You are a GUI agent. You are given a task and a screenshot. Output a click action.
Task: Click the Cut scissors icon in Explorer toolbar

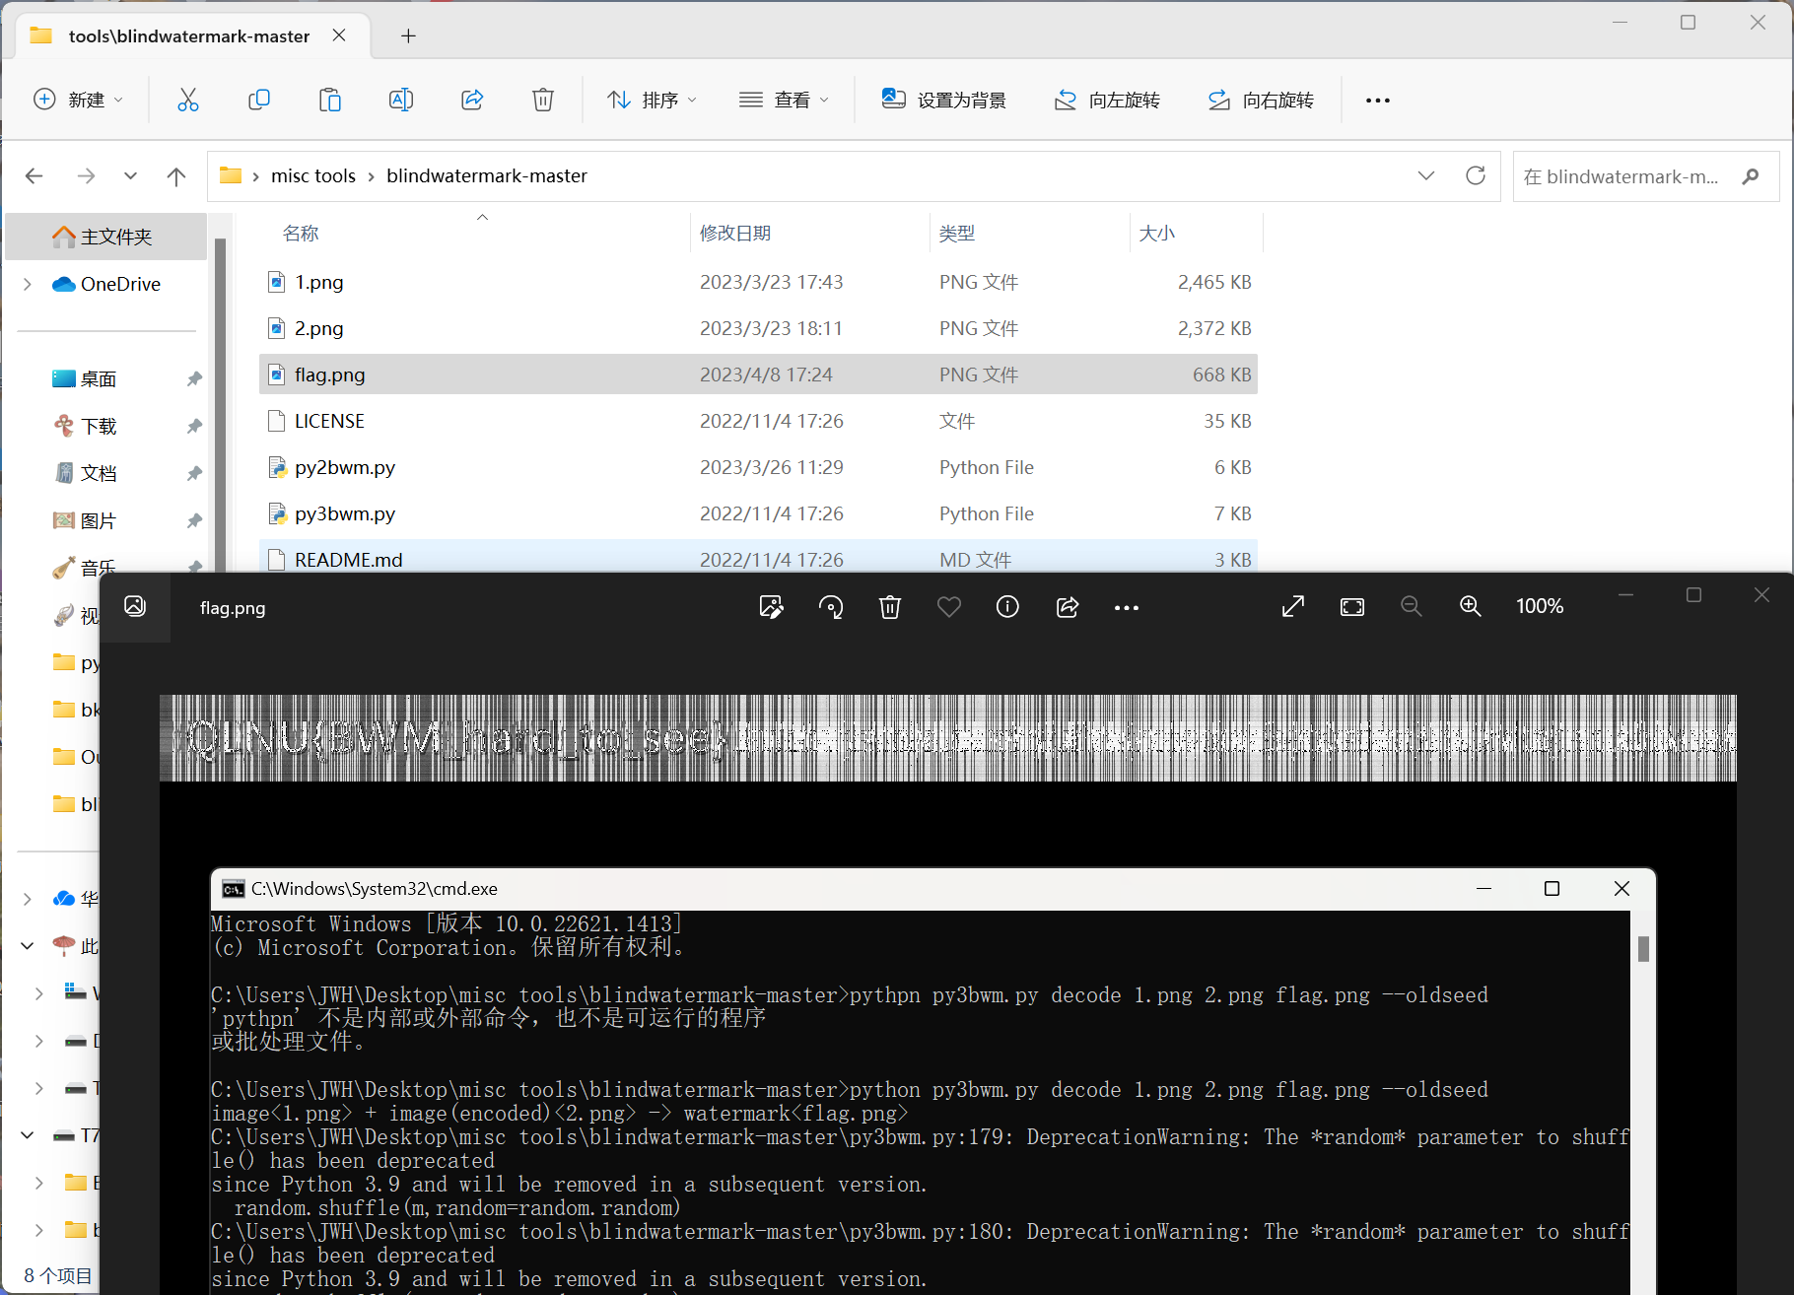(188, 100)
